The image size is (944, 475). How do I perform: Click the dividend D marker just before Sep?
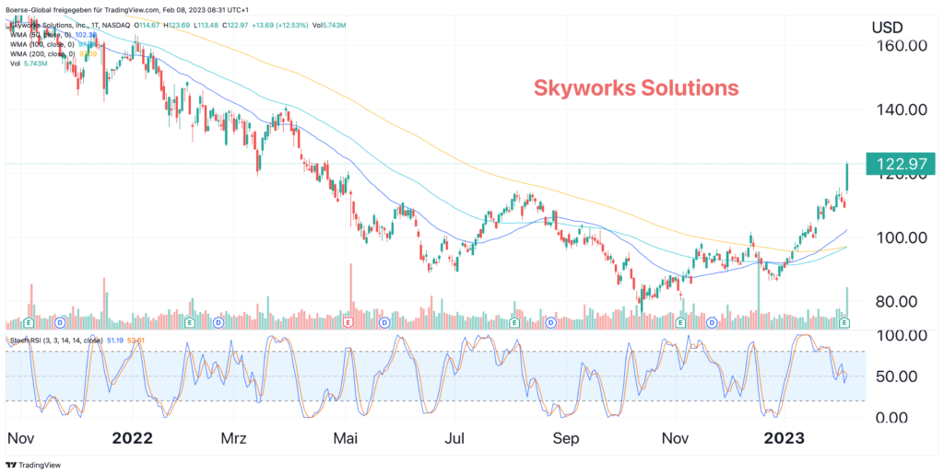coord(550,323)
